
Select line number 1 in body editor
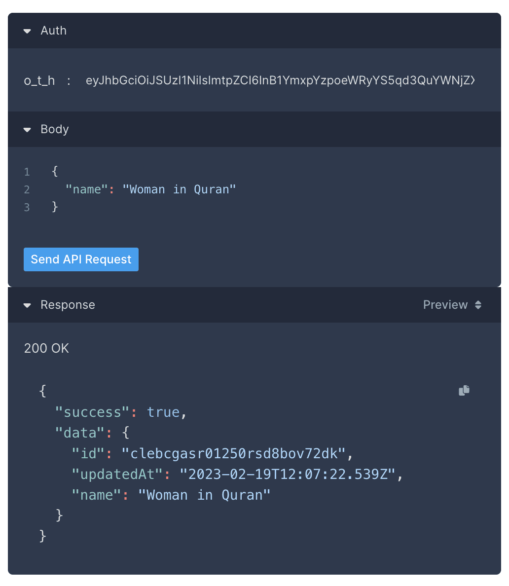coord(27,172)
